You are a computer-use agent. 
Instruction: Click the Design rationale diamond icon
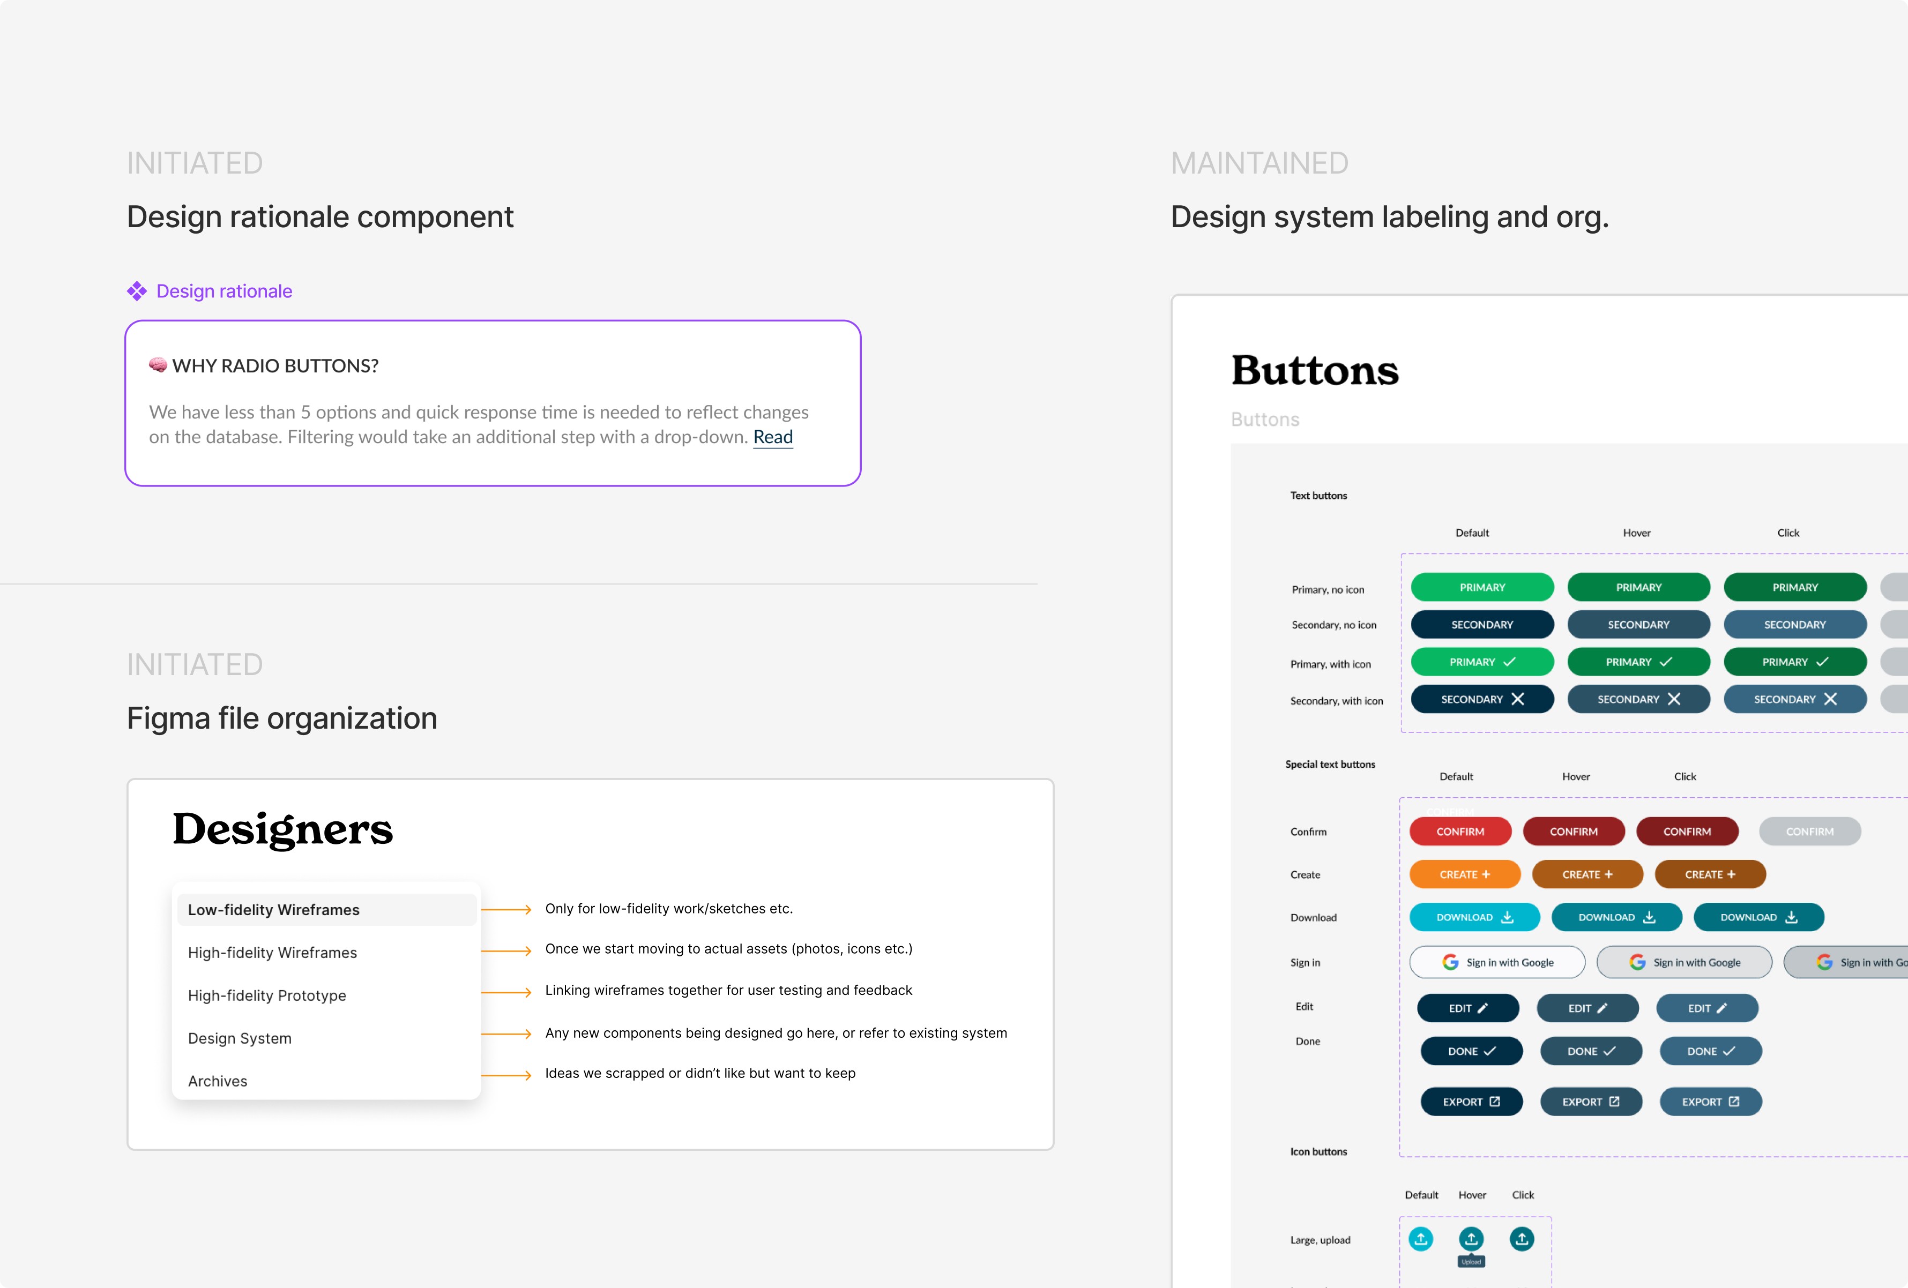[137, 291]
